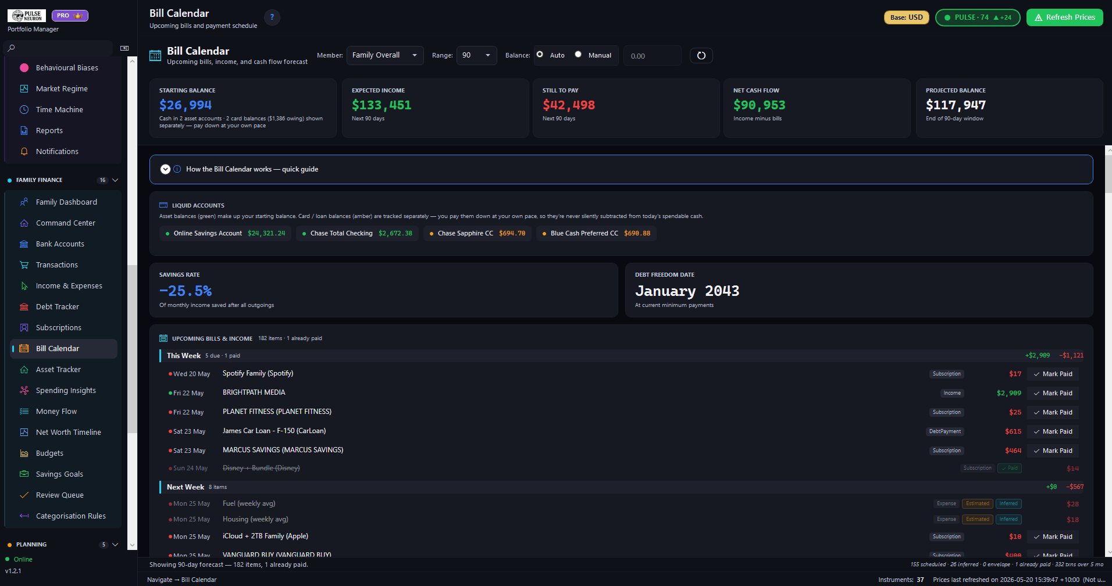The image size is (1112, 586).
Task: Toggle Paid badge on Disney+ Bundle row
Action: (1009, 468)
